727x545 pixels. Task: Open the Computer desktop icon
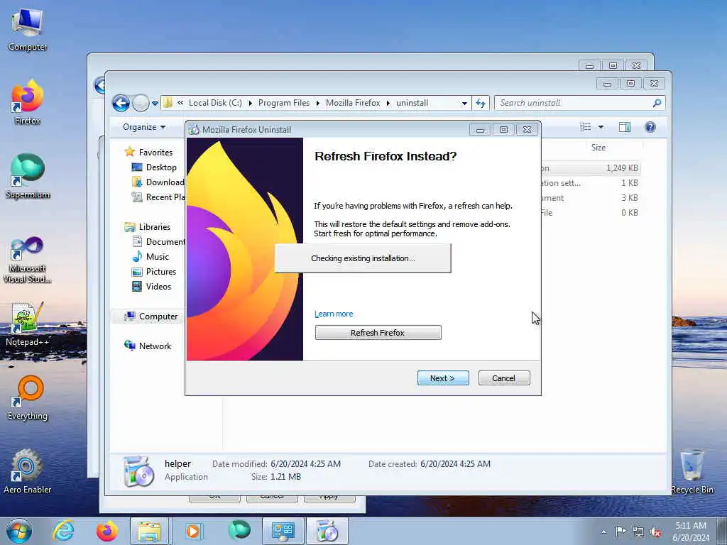coord(28,30)
